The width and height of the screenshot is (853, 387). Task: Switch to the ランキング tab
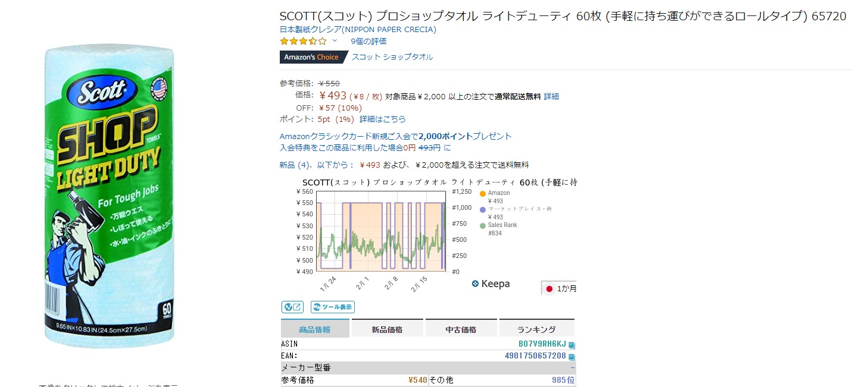click(536, 329)
